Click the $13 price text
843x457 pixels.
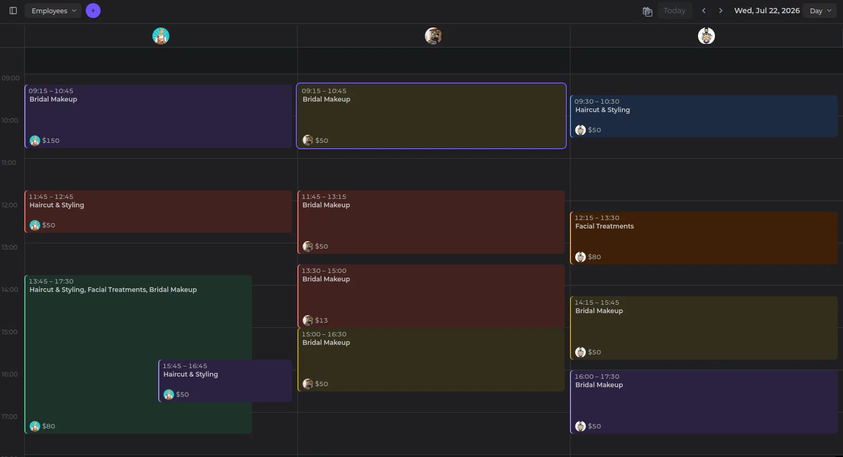(x=322, y=320)
